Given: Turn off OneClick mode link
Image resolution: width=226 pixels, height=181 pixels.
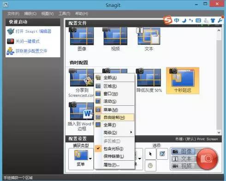Looking at the screenshot, I should point(28,41).
